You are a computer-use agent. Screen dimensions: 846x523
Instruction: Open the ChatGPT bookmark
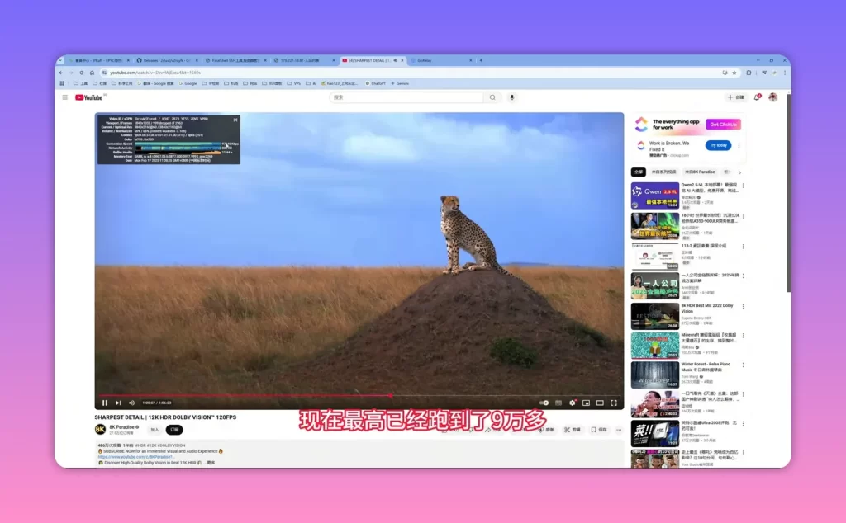(x=376, y=83)
